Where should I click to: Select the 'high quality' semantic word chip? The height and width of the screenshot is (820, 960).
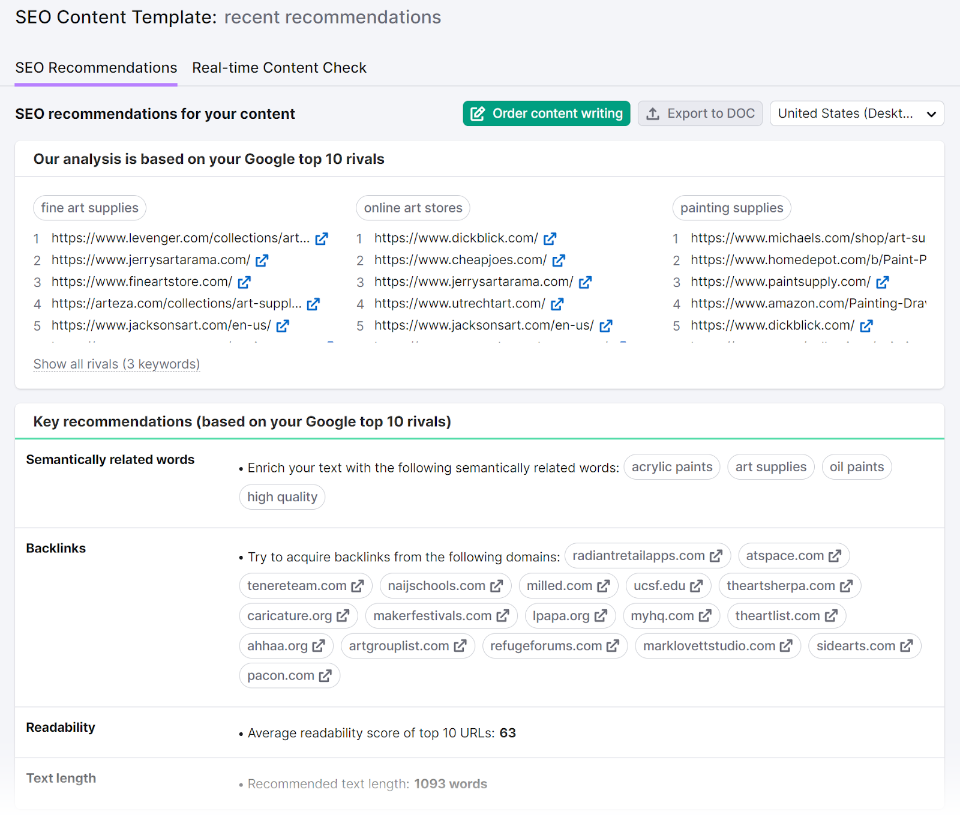[x=282, y=497]
